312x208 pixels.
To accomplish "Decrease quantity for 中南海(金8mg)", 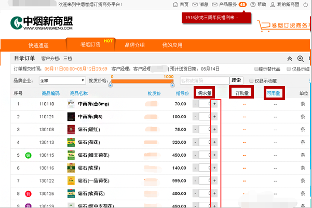I will [x=195, y=104].
